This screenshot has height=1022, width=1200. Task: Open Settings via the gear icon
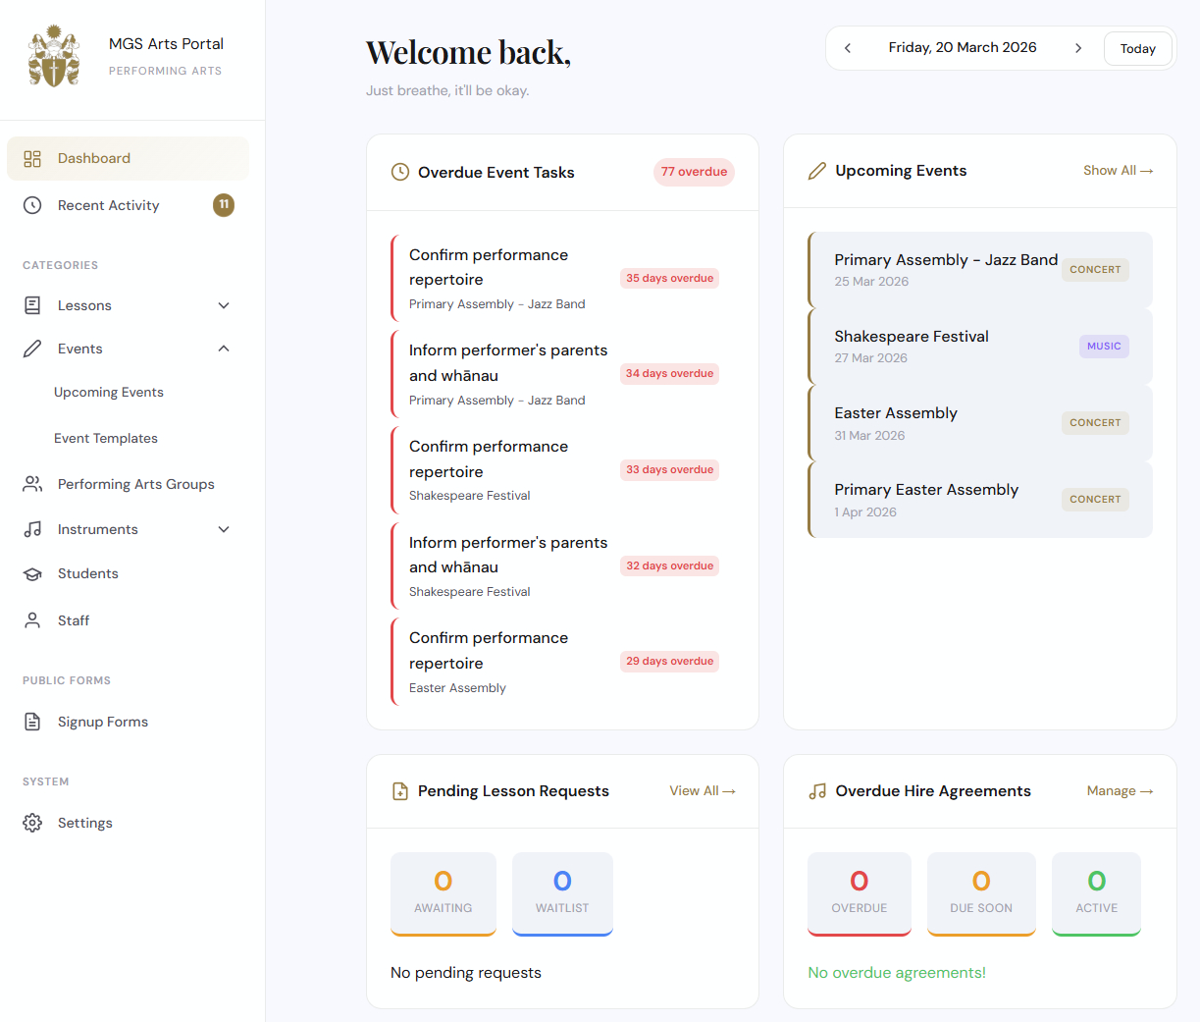tap(34, 823)
